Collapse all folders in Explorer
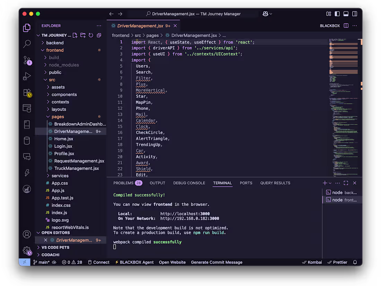Image resolution: width=381 pixels, height=286 pixels. click(x=99, y=35)
